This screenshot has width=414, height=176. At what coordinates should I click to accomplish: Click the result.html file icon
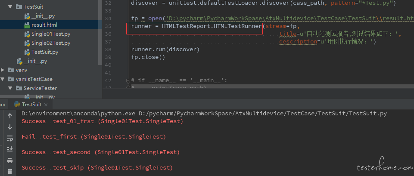click(x=27, y=25)
